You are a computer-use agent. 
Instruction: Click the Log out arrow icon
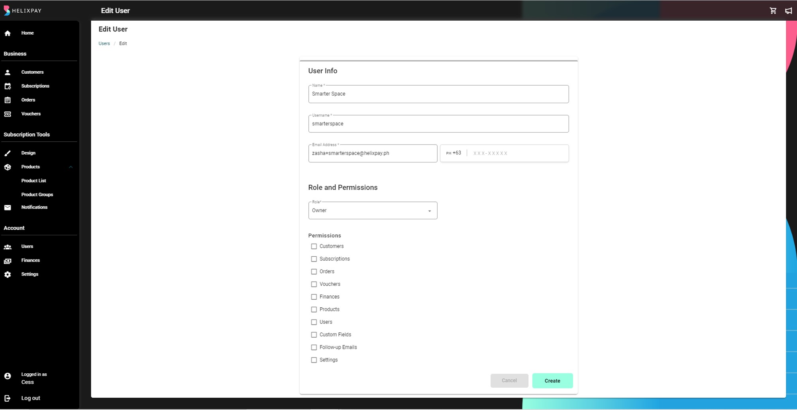[x=8, y=398]
